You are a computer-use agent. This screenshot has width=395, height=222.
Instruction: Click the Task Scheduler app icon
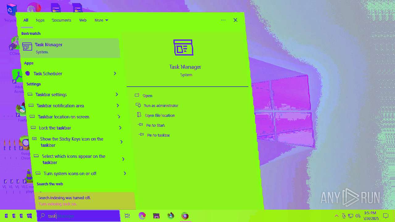coord(27,73)
